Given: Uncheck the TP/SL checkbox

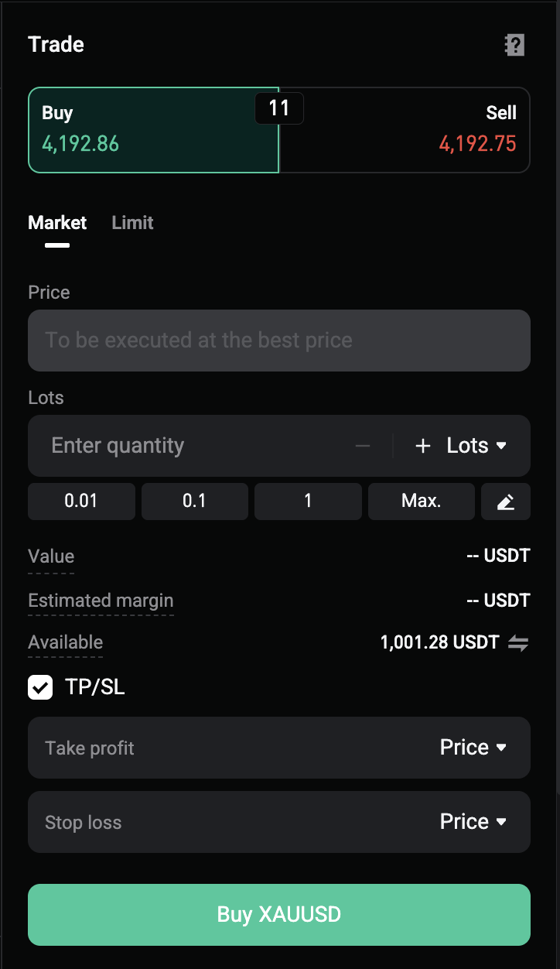Looking at the screenshot, I should [x=40, y=687].
